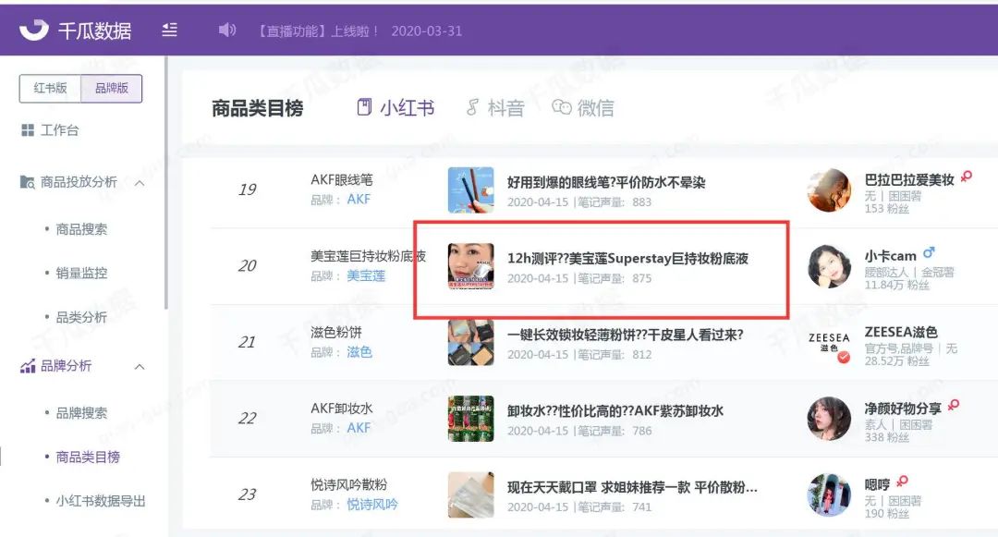Open 品牌搜索 menu item

(81, 413)
